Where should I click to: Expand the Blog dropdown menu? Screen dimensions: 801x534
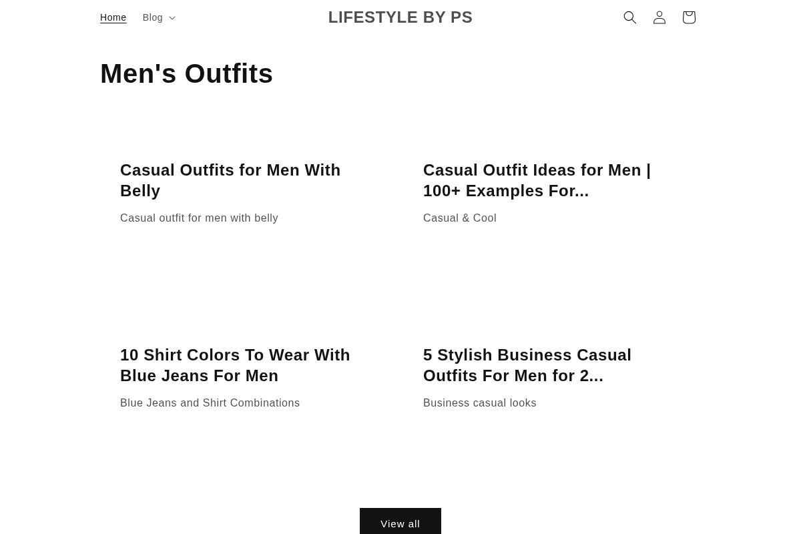pos(159,17)
